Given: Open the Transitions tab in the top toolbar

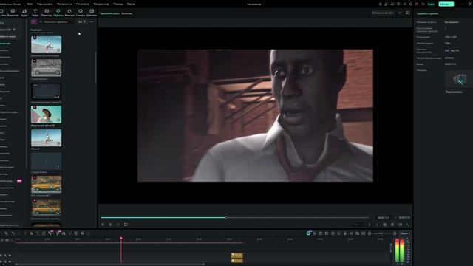Looking at the screenshot, I should pyautogui.click(x=47, y=13).
